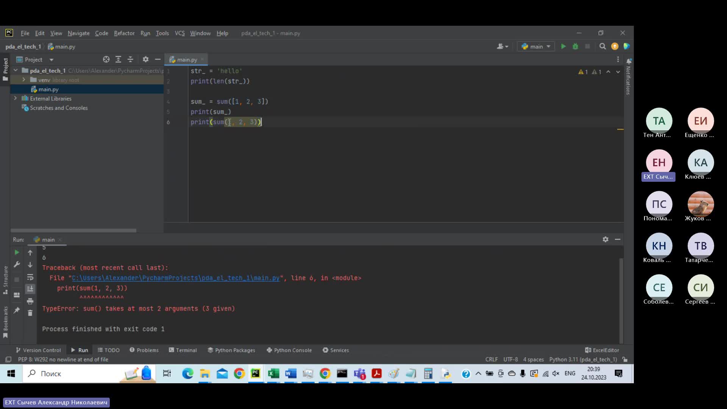The width and height of the screenshot is (727, 409).
Task: Open the UTF-8 encoding selector
Action: (x=510, y=359)
